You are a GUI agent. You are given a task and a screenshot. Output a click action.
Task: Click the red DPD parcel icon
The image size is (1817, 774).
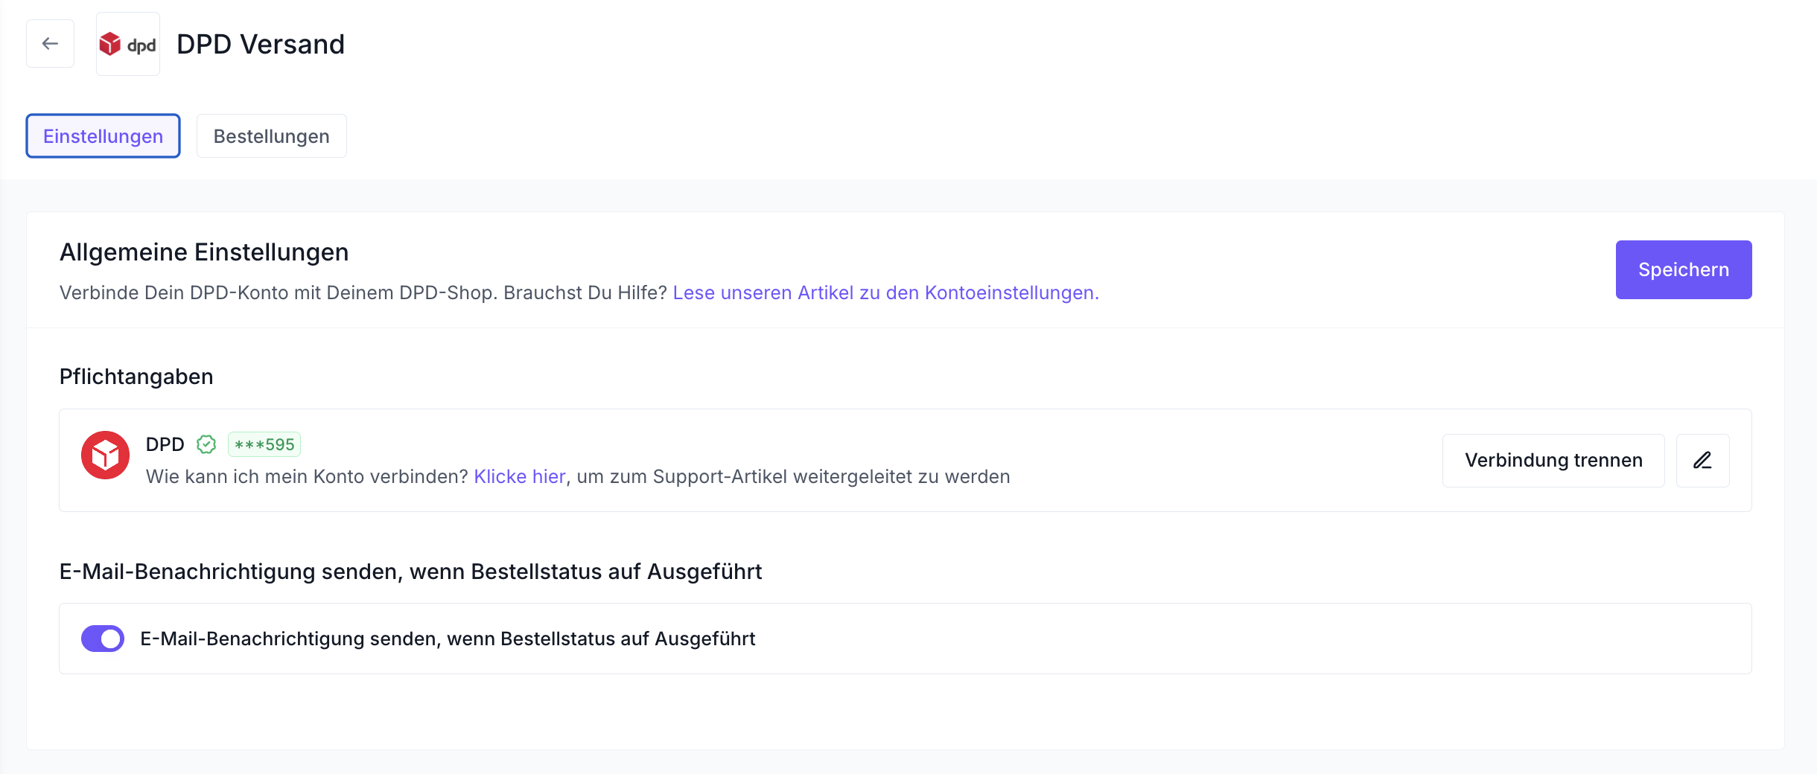tap(105, 455)
